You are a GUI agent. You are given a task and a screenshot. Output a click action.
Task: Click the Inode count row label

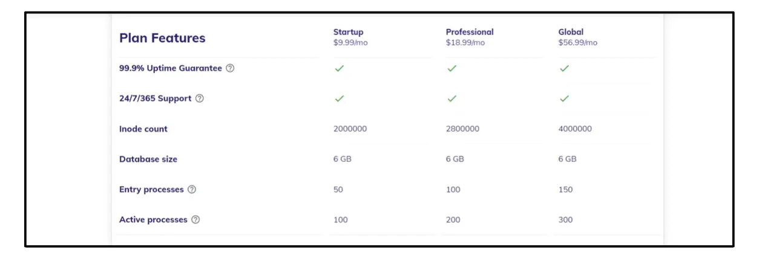point(143,129)
